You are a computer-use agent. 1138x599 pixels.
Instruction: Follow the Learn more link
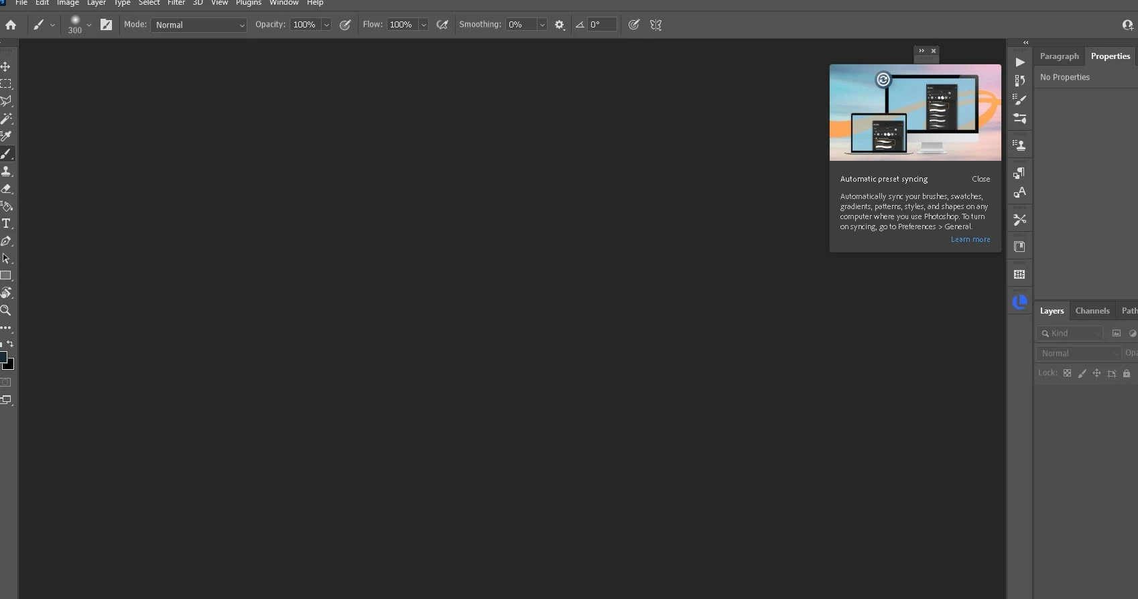pos(970,239)
